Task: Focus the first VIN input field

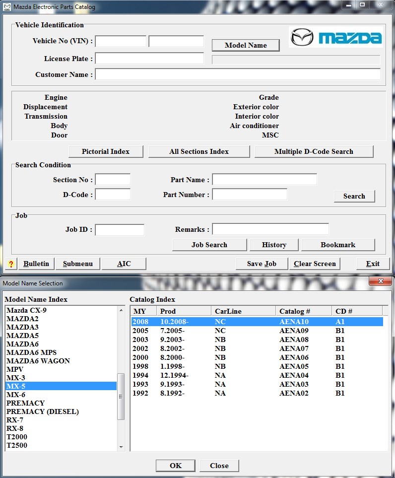Action: pyautogui.click(x=121, y=41)
